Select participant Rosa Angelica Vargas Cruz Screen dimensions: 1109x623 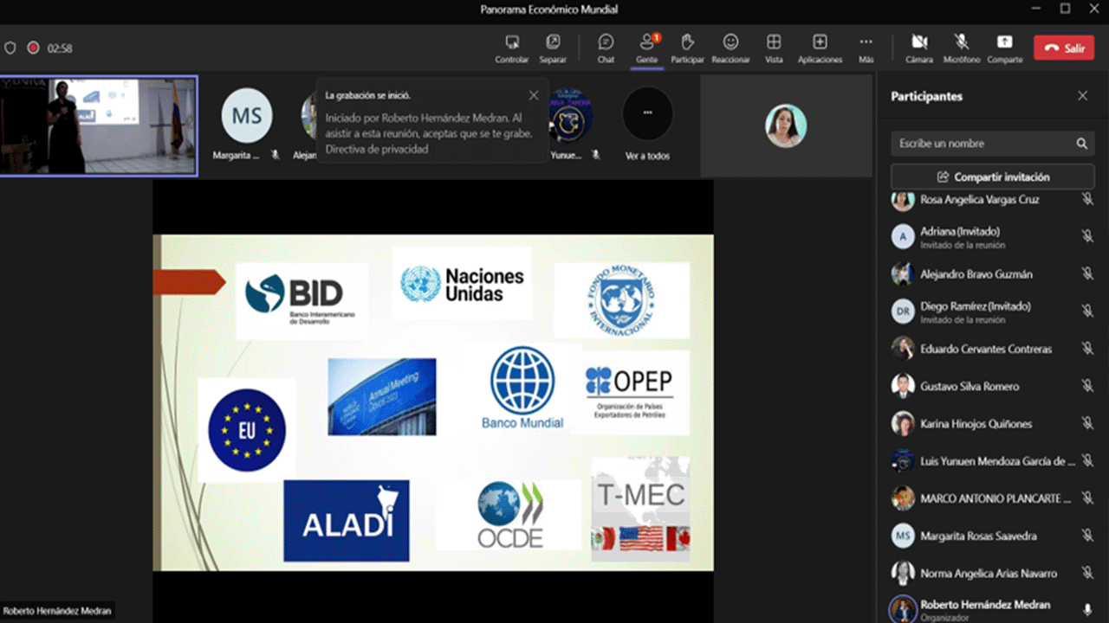[x=993, y=200]
